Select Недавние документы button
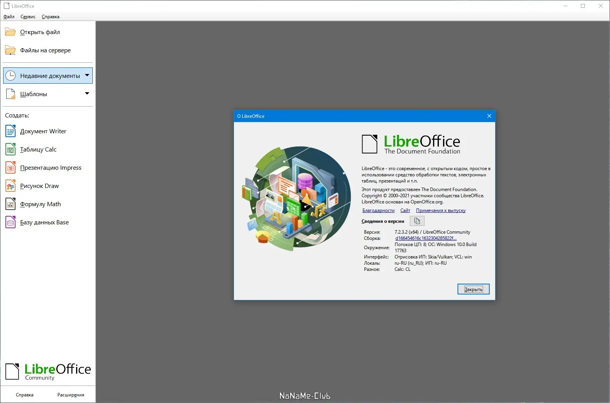 pos(48,76)
